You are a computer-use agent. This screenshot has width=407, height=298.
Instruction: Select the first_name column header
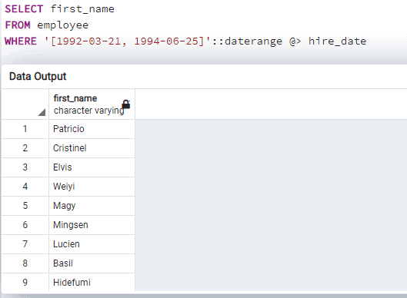pyautogui.click(x=92, y=104)
